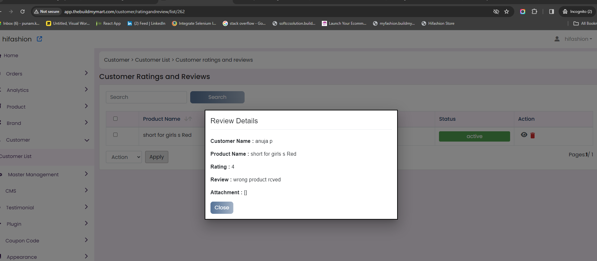Viewport: 597px width, 261px height.
Task: Open the browser Extensions puzzle icon
Action: (x=534, y=12)
